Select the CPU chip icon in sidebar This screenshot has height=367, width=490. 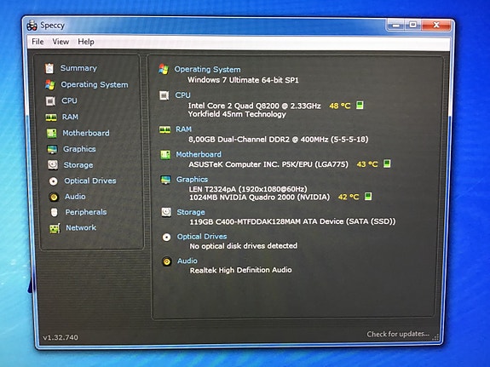point(50,100)
